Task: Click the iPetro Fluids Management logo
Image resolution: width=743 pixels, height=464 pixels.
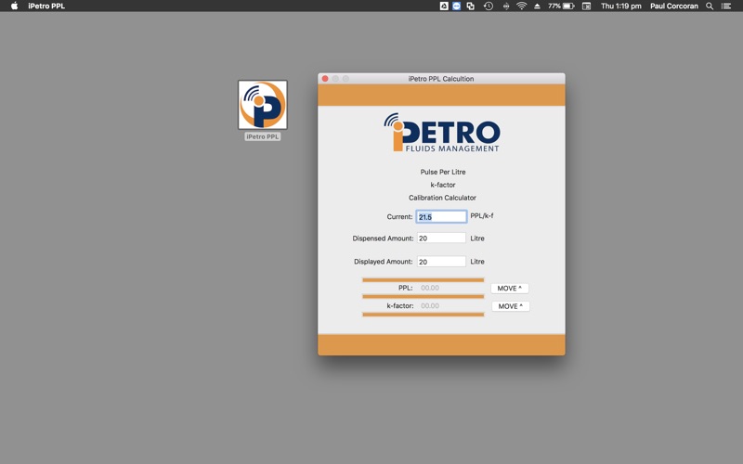Action: pyautogui.click(x=442, y=133)
